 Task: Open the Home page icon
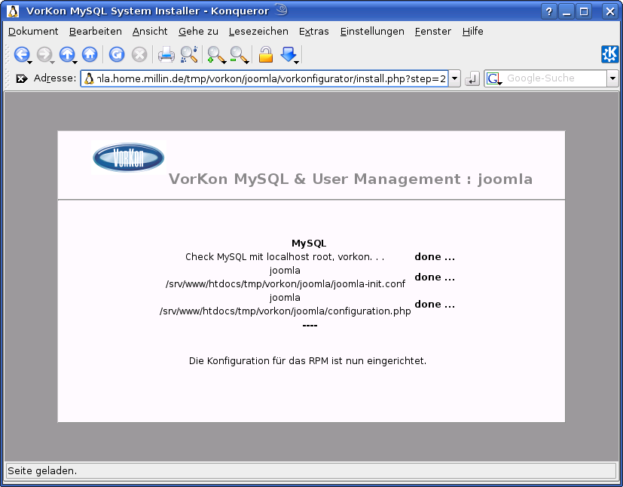point(90,54)
